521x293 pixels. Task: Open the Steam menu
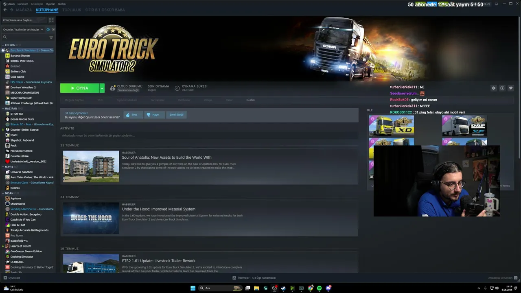coord(10,4)
